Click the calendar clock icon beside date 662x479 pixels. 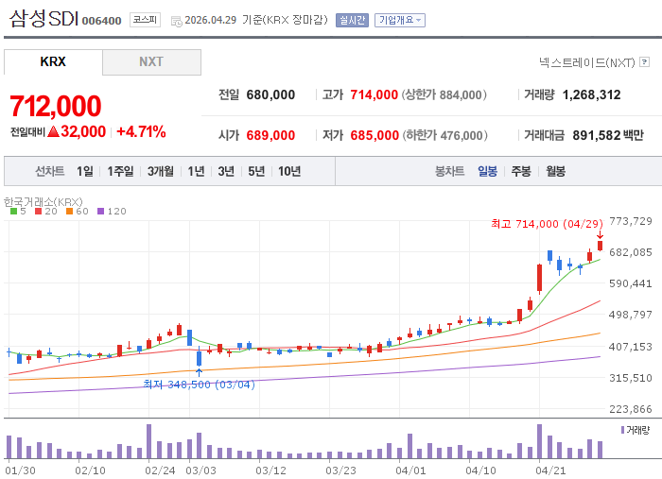176,21
